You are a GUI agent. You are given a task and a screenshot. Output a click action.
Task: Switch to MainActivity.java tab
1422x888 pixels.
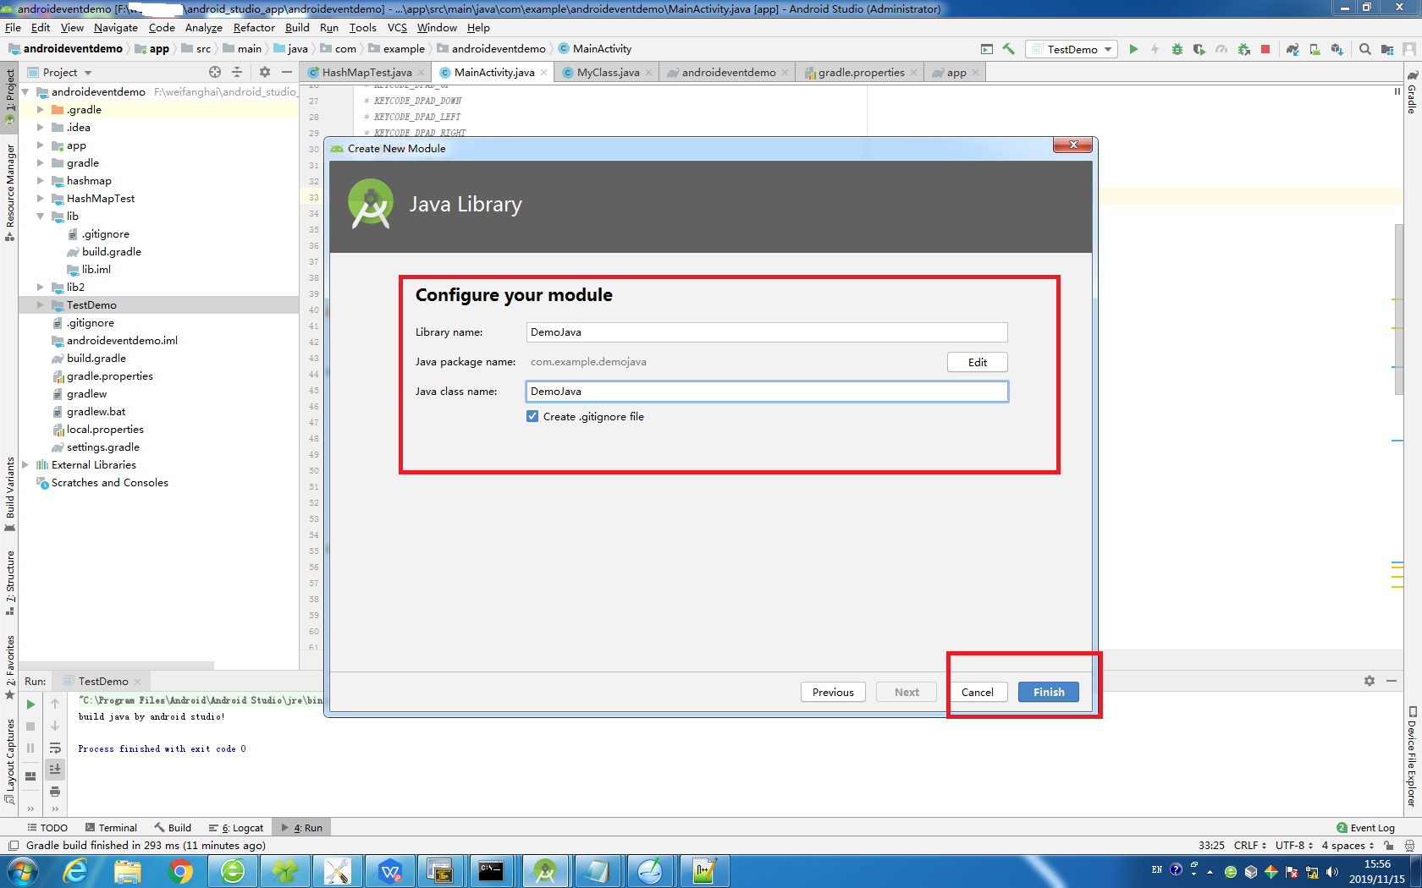[493, 73]
